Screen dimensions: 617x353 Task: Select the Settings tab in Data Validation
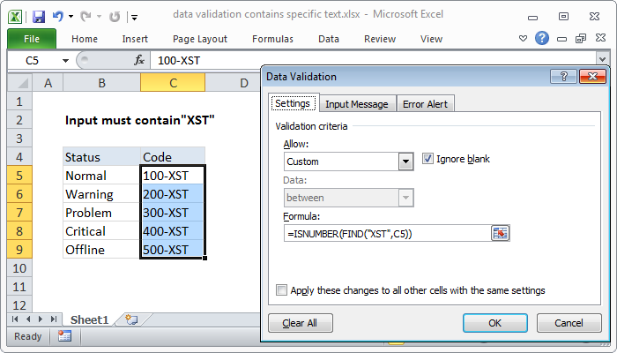coord(293,103)
